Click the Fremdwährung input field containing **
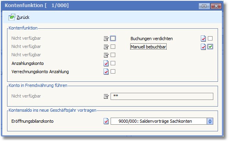The image size is (229, 142). [x=162, y=96]
